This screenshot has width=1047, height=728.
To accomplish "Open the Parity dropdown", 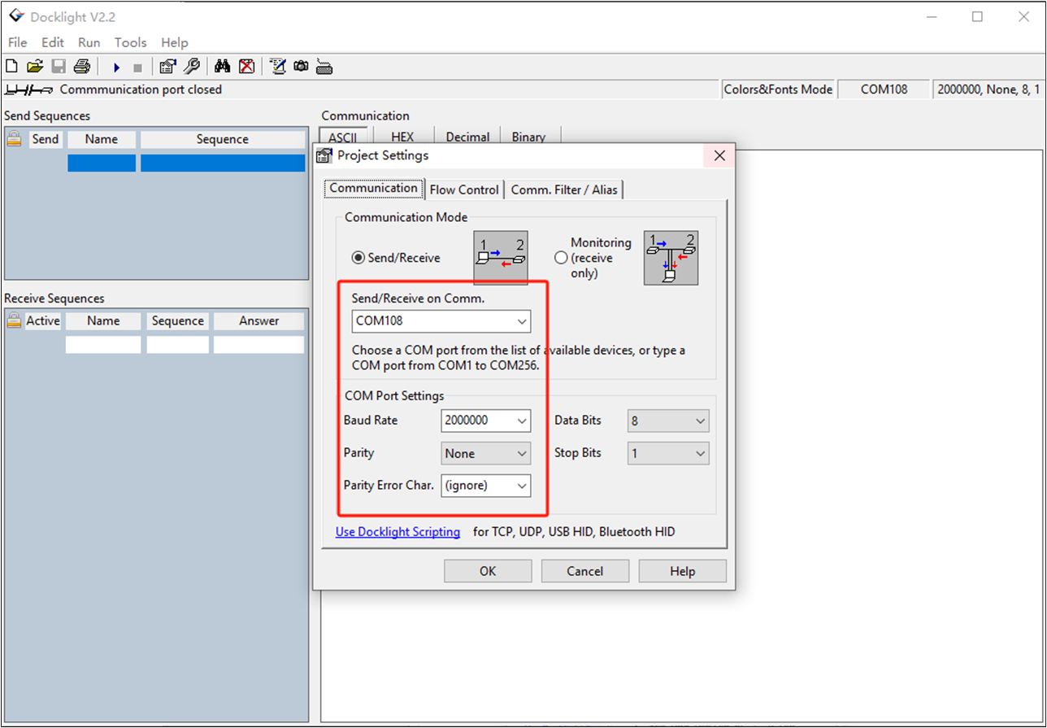I will click(x=522, y=453).
